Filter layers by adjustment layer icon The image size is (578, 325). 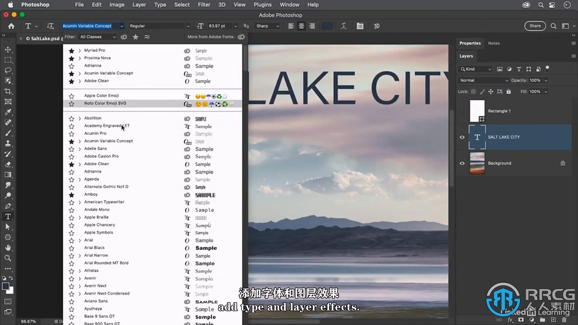(x=509, y=69)
